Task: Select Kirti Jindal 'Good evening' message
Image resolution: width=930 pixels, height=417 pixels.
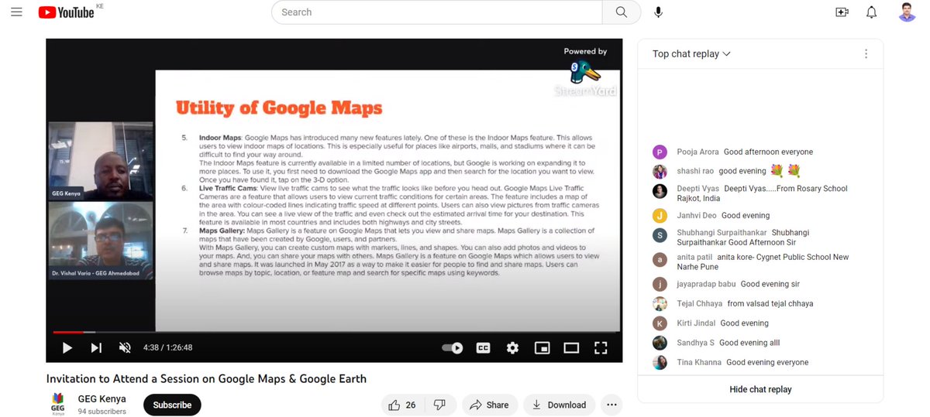Action: pos(744,323)
